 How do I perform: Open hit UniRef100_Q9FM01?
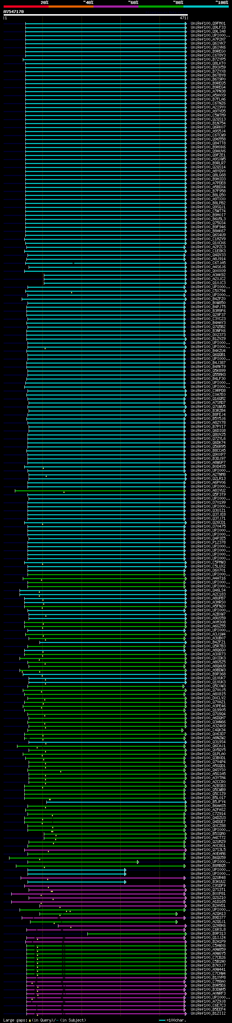(x=208, y=24)
